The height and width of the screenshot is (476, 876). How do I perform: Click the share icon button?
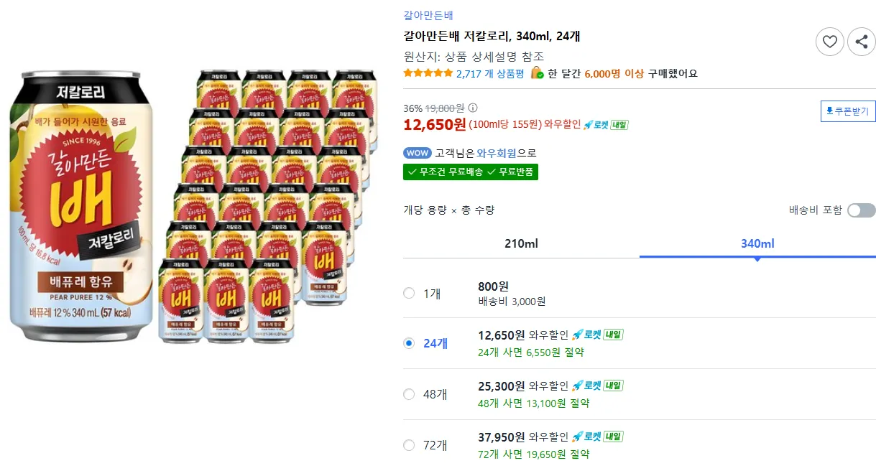pos(862,42)
